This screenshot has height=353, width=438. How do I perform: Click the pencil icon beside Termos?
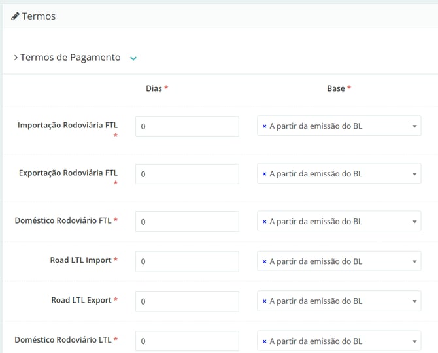[x=15, y=16]
